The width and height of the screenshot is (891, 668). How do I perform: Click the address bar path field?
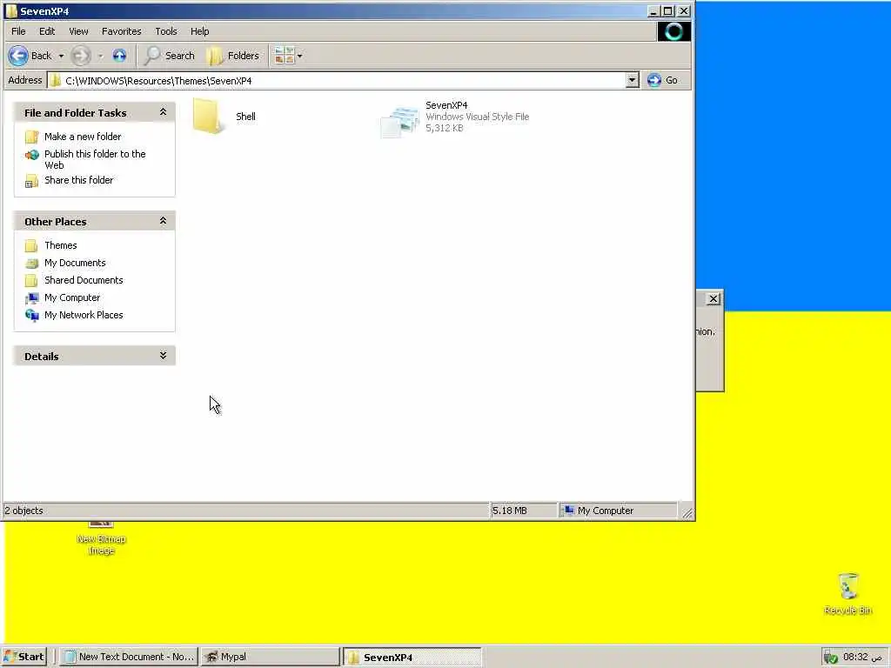point(337,81)
